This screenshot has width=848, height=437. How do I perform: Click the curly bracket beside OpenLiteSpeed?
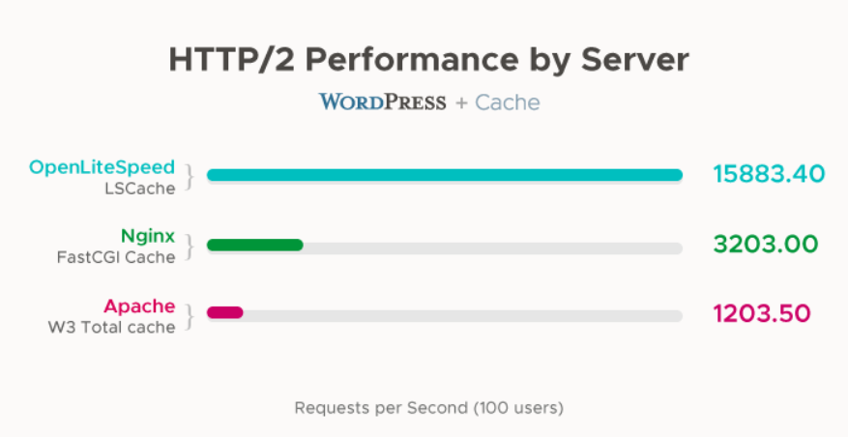[190, 176]
